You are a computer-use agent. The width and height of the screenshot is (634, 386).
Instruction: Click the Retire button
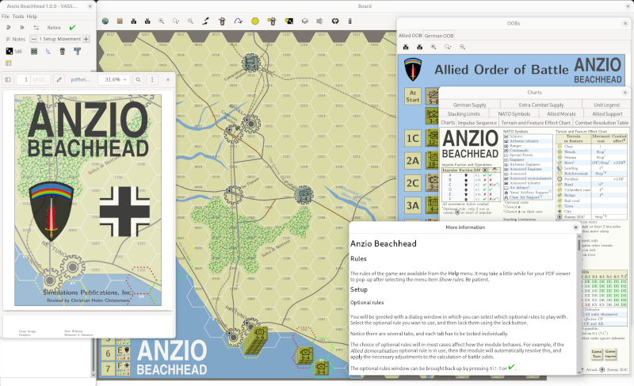pos(54,28)
